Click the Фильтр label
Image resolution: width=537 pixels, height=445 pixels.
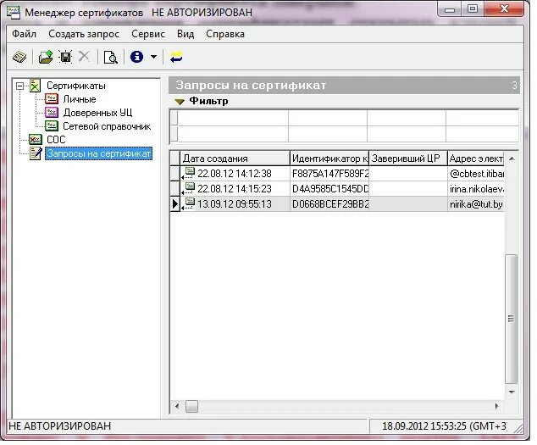[x=208, y=101]
